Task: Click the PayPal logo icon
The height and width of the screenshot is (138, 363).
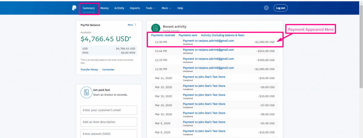Action: pyautogui.click(x=74, y=8)
